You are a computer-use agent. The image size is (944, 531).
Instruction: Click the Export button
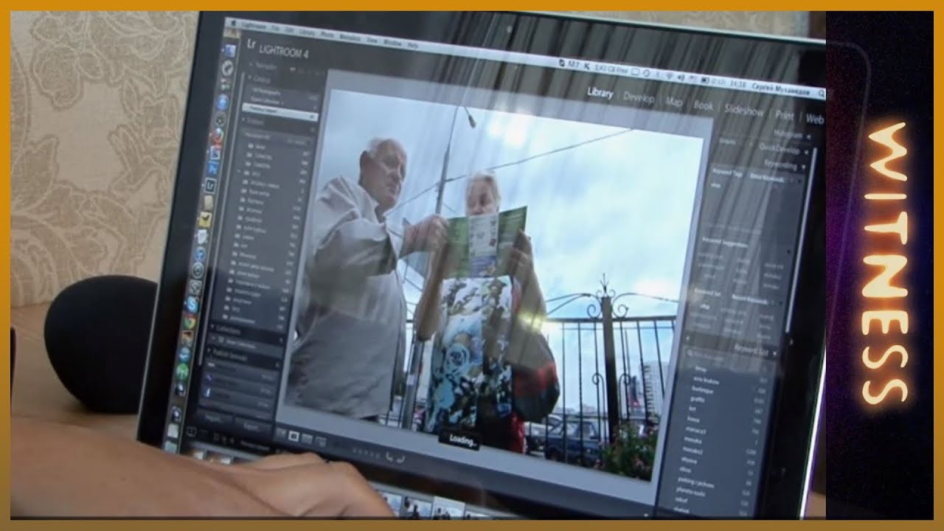(x=253, y=424)
